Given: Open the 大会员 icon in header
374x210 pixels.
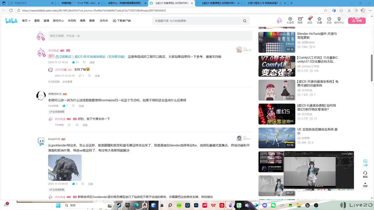Looking at the screenshot, I should pos(290,20).
